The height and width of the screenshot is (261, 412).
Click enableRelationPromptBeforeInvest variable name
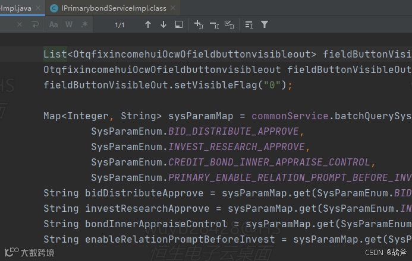click(x=180, y=240)
